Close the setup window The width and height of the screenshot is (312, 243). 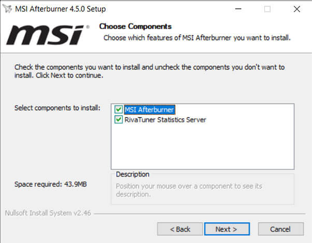tap(296, 9)
